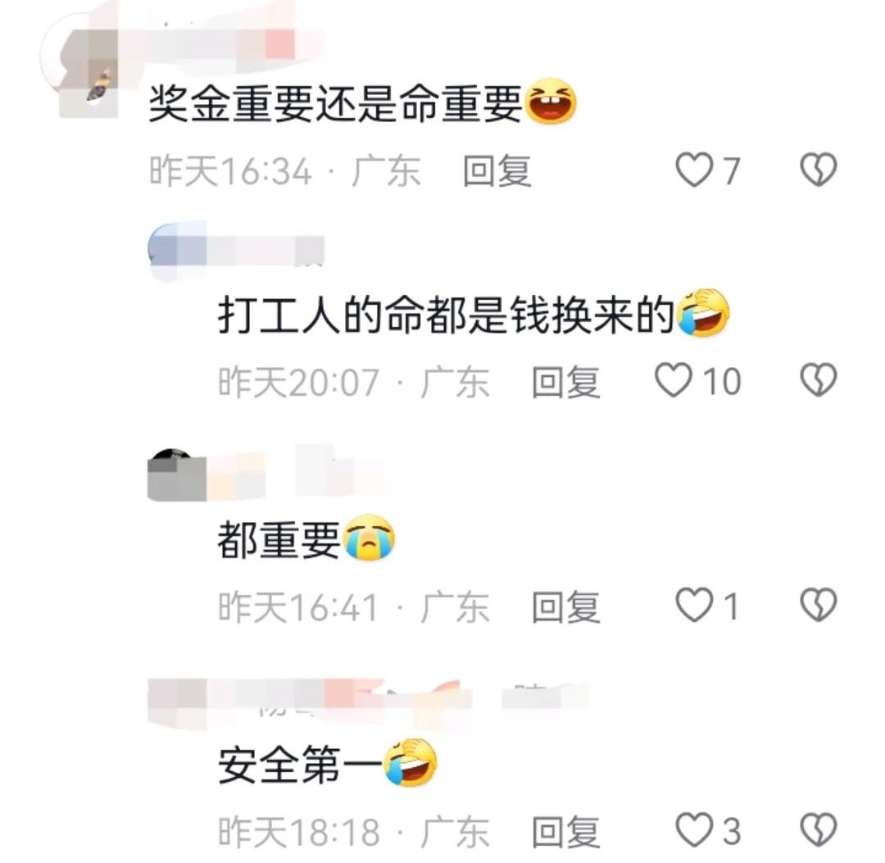Like the 都重要 comment
Screen dimensions: 885x863
pos(694,605)
